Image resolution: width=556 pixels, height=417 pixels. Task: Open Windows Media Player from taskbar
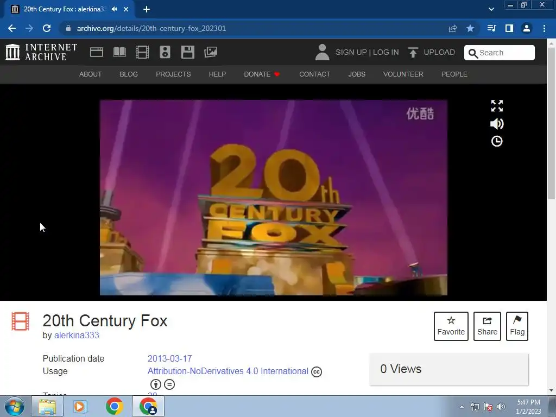tap(80, 406)
